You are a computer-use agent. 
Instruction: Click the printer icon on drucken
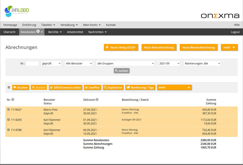15,88
